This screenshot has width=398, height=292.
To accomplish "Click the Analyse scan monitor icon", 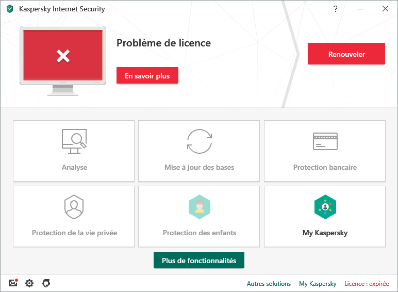I will 74,141.
